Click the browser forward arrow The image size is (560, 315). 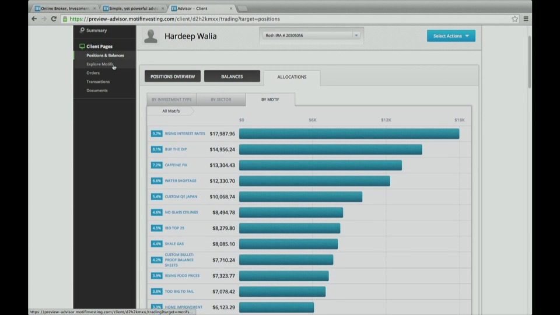point(44,19)
